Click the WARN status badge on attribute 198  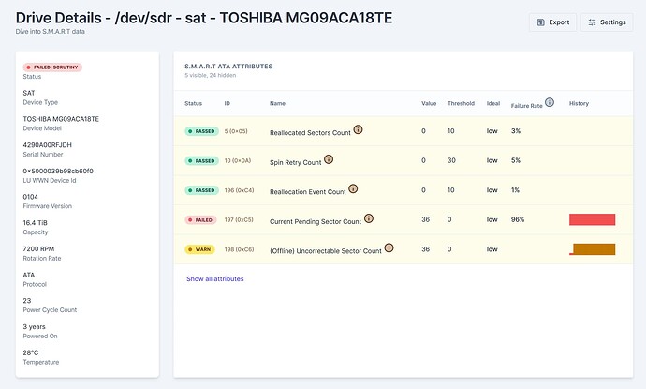pyautogui.click(x=200, y=250)
